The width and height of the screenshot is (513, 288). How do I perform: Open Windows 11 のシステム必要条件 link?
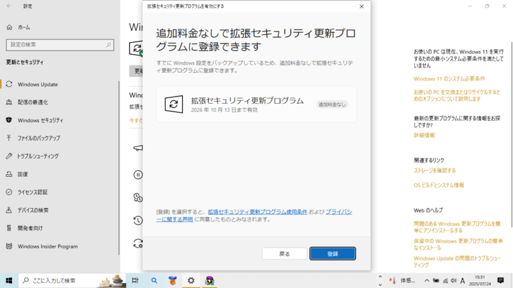pyautogui.click(x=450, y=79)
